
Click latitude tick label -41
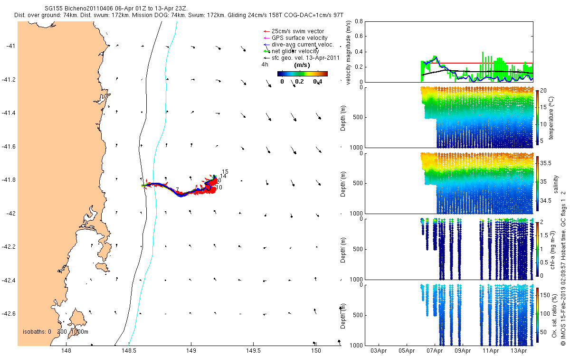point(11,46)
